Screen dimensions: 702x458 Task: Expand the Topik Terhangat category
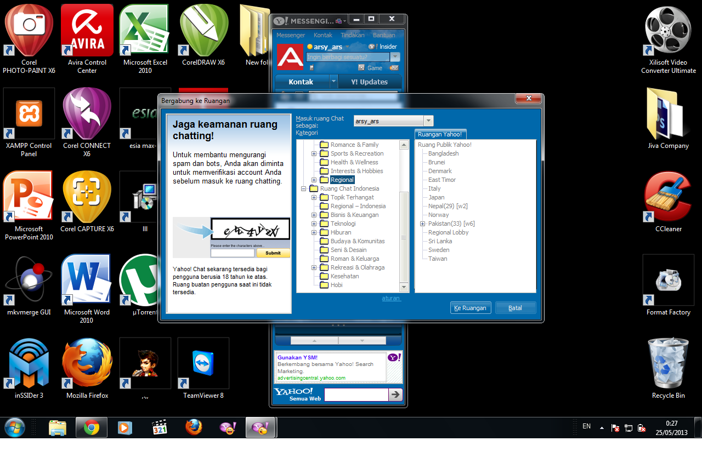314,197
